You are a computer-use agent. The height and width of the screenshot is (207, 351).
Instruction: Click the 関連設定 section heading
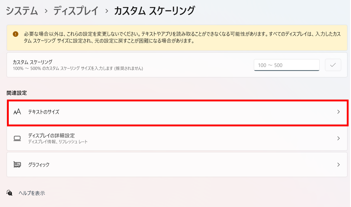tap(17, 93)
